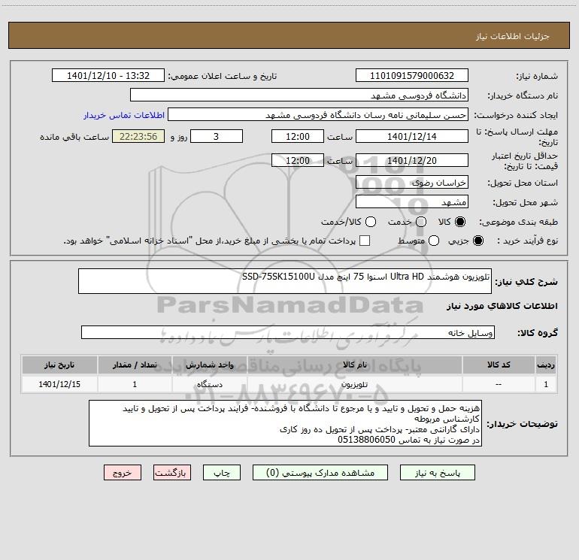Click the ردیف column header

(x=546, y=365)
